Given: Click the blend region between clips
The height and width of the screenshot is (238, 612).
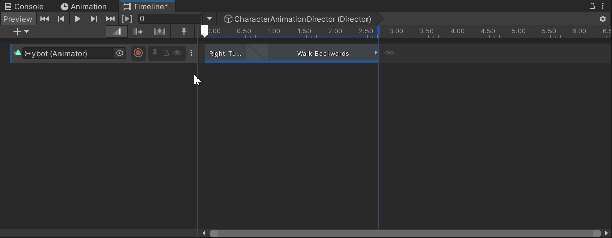Looking at the screenshot, I should pos(257,53).
